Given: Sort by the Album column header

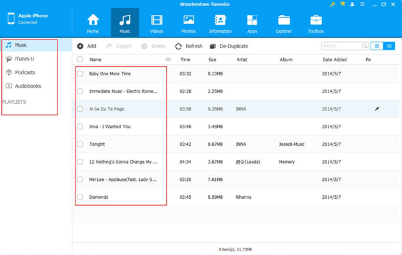Looking at the screenshot, I should (286, 60).
